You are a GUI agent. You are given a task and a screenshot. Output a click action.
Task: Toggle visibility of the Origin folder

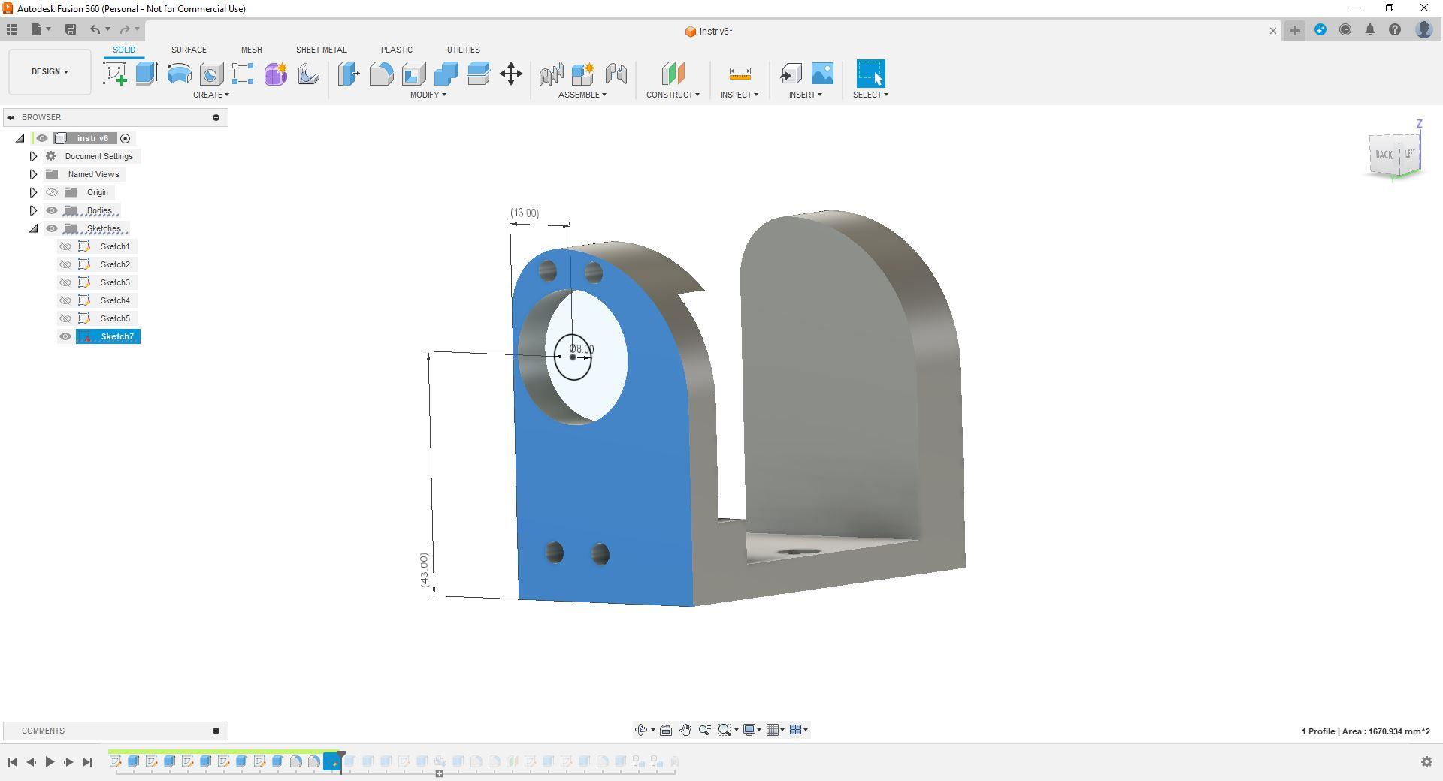[x=52, y=192]
